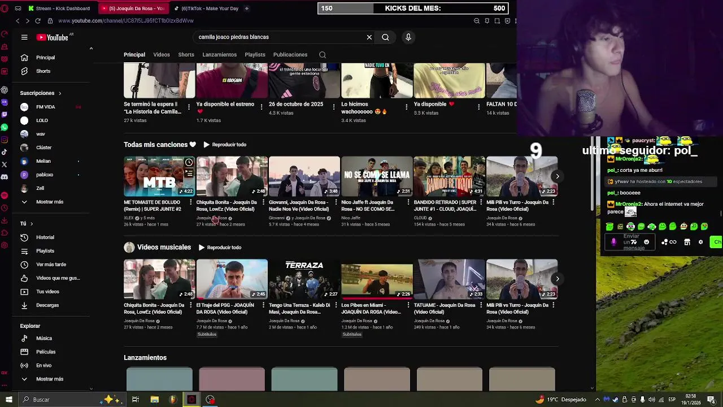Open ME TOMASTE DE BOLUDO video thumbnail
The width and height of the screenshot is (723, 407).
(159, 176)
